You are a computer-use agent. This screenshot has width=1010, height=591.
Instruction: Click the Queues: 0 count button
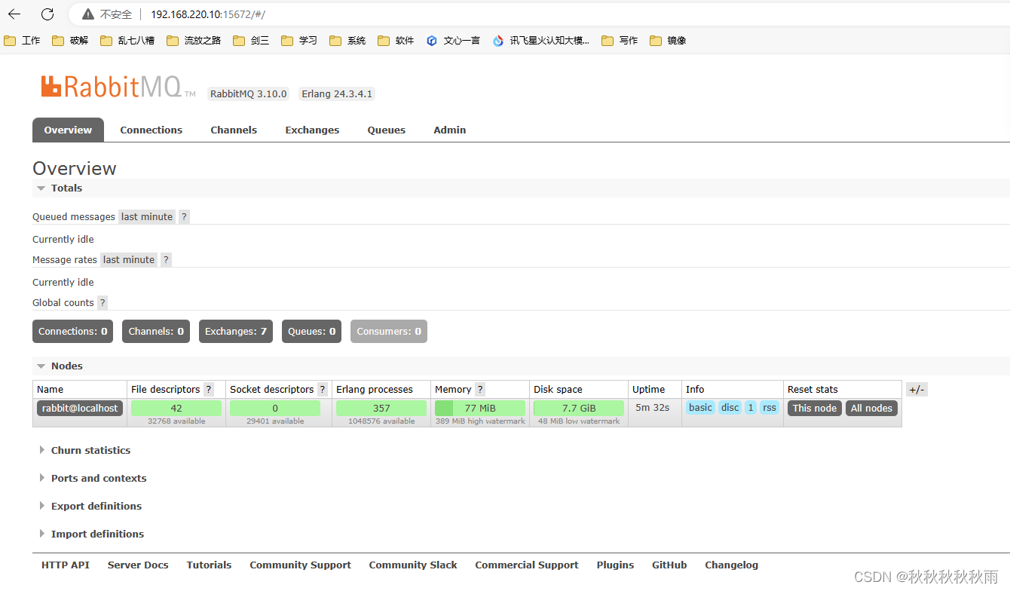[x=311, y=331]
